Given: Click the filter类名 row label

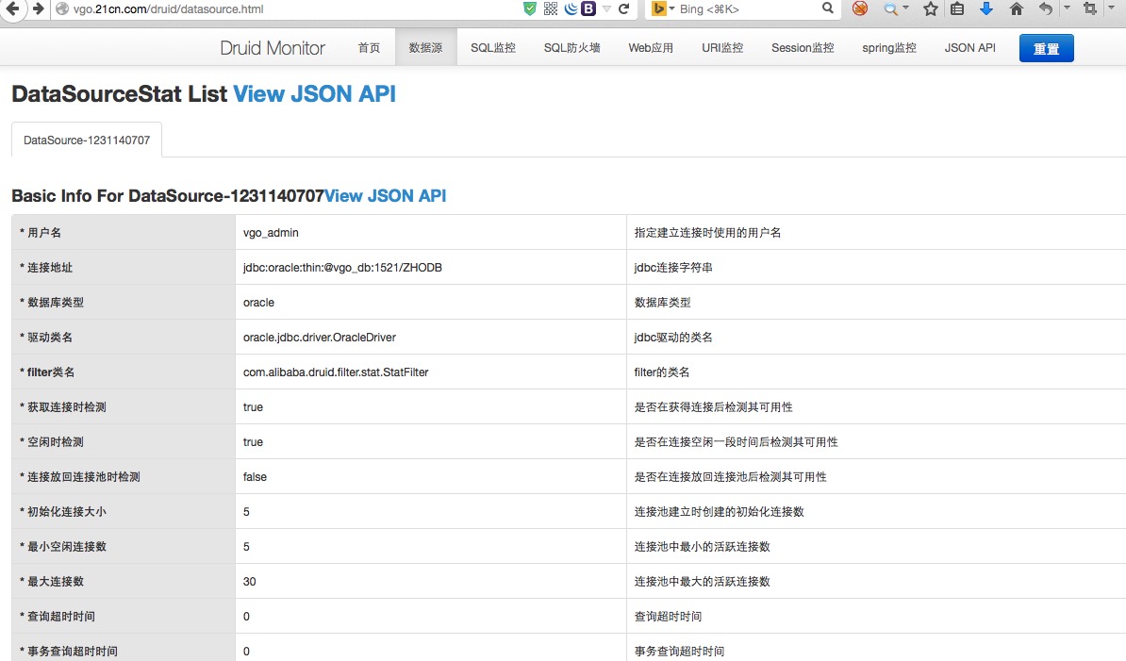Looking at the screenshot, I should pos(46,372).
